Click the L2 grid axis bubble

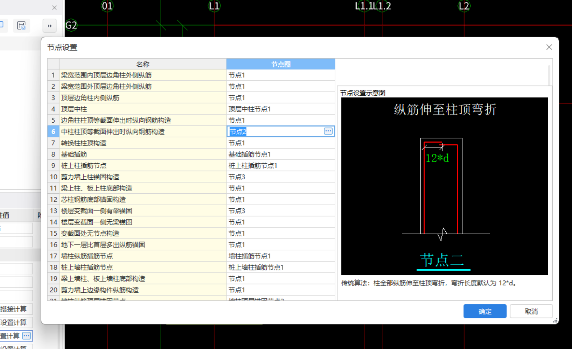464,6
